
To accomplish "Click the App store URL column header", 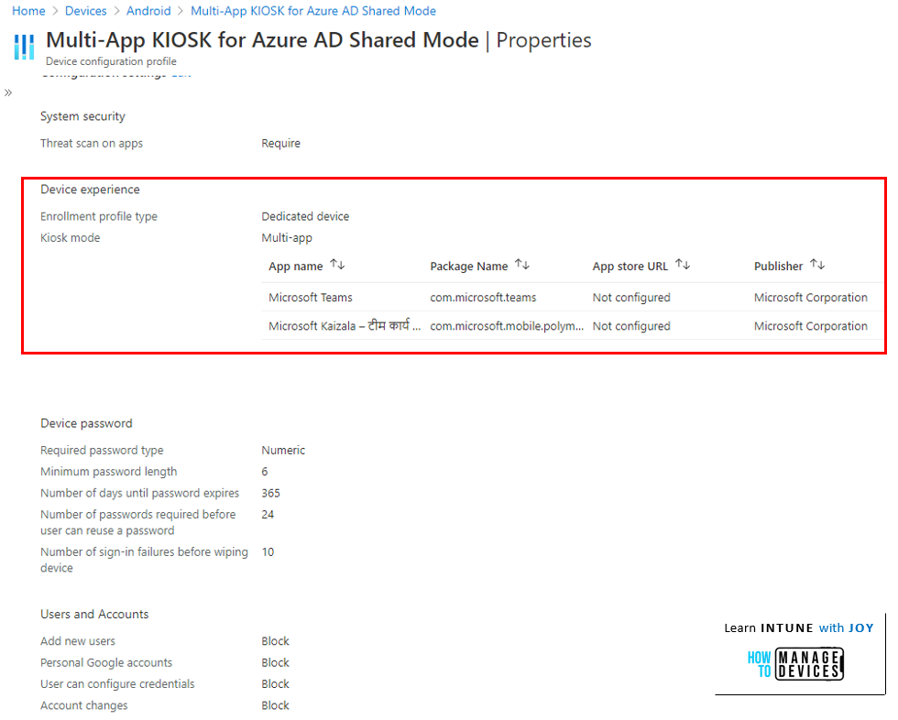I will point(630,267).
